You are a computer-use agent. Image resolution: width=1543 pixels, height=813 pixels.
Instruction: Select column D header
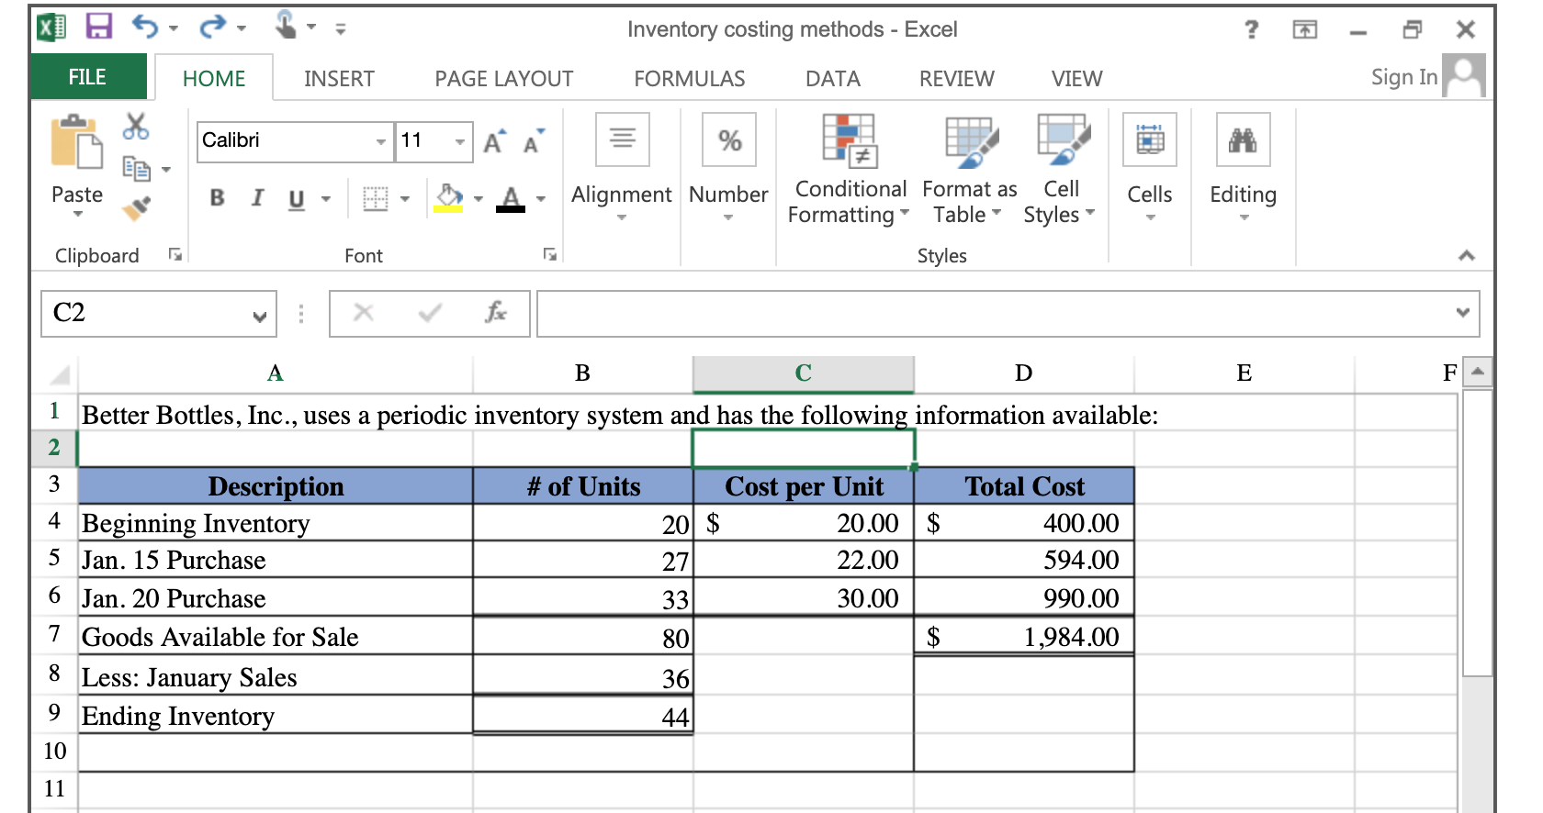click(x=1024, y=373)
